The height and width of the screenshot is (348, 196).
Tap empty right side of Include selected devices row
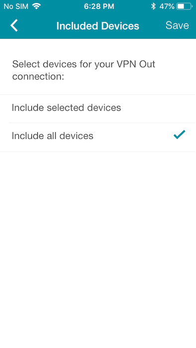[158, 108]
